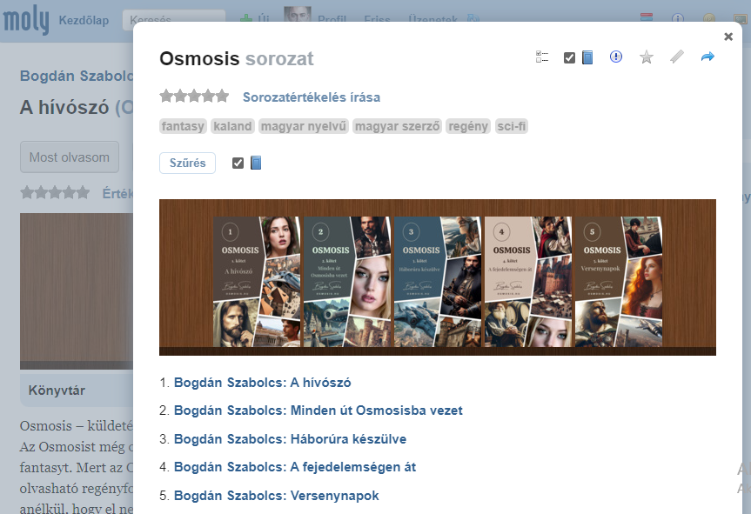Select the fantasy tag
The image size is (751, 514).
[183, 126]
